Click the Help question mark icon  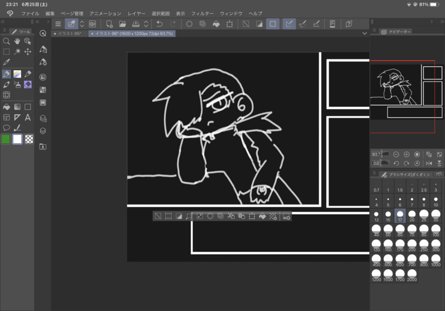click(x=349, y=24)
